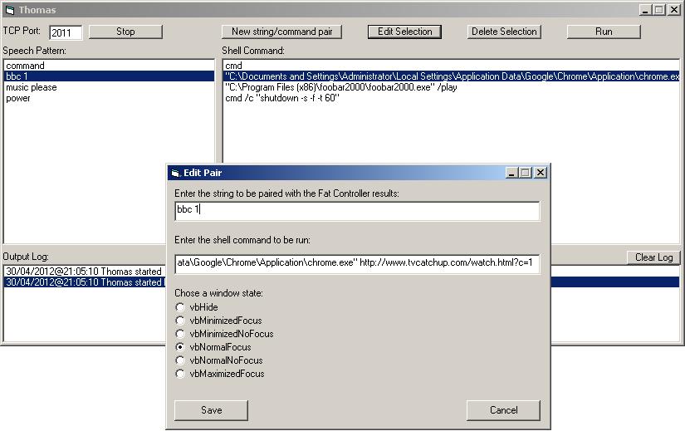Image resolution: width=685 pixels, height=431 pixels.
Task: Minimize the Thomas main window
Action: tap(645, 10)
